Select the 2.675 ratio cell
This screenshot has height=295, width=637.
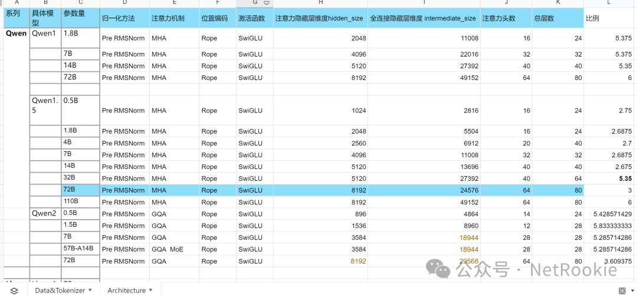point(609,167)
